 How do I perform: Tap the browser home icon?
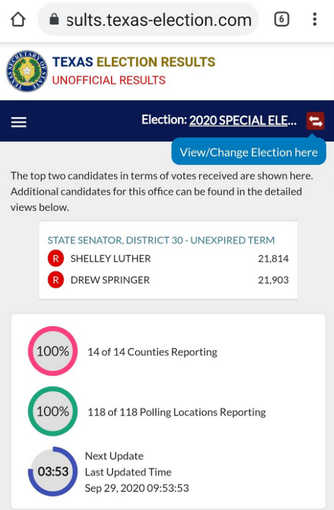(18, 19)
